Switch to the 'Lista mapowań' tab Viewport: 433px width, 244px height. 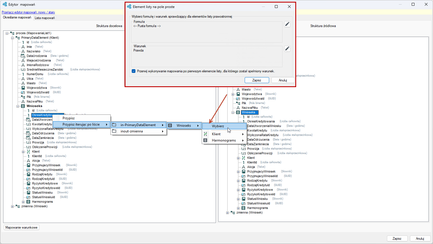(45, 18)
